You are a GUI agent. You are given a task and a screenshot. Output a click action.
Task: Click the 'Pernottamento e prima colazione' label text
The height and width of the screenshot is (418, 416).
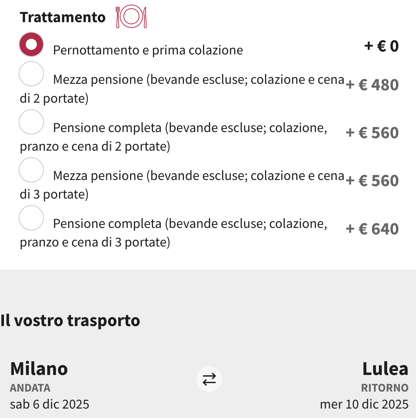click(x=148, y=50)
